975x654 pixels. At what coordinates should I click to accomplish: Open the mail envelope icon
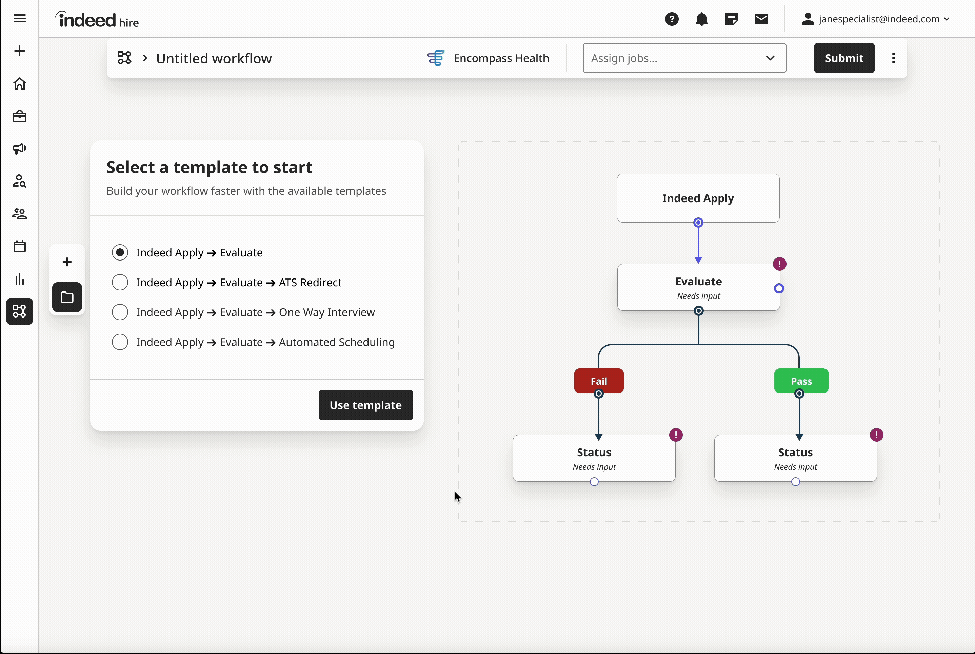point(761,19)
